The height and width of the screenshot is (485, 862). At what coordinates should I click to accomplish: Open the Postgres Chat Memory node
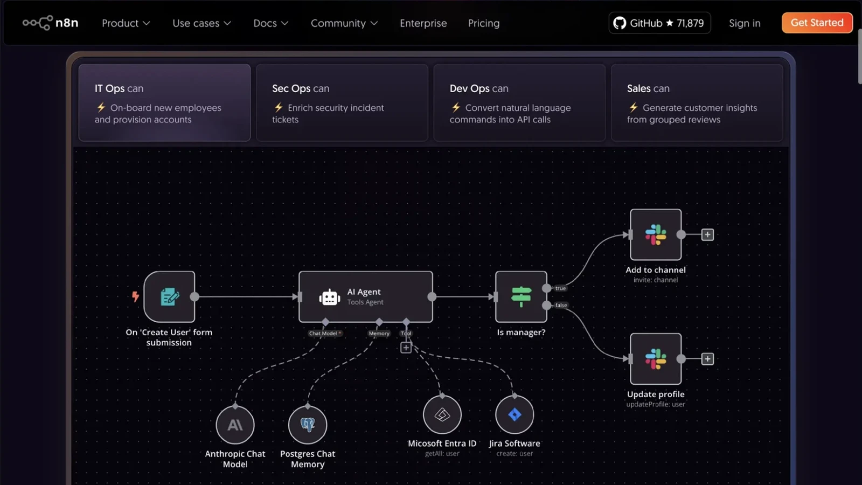point(308,425)
